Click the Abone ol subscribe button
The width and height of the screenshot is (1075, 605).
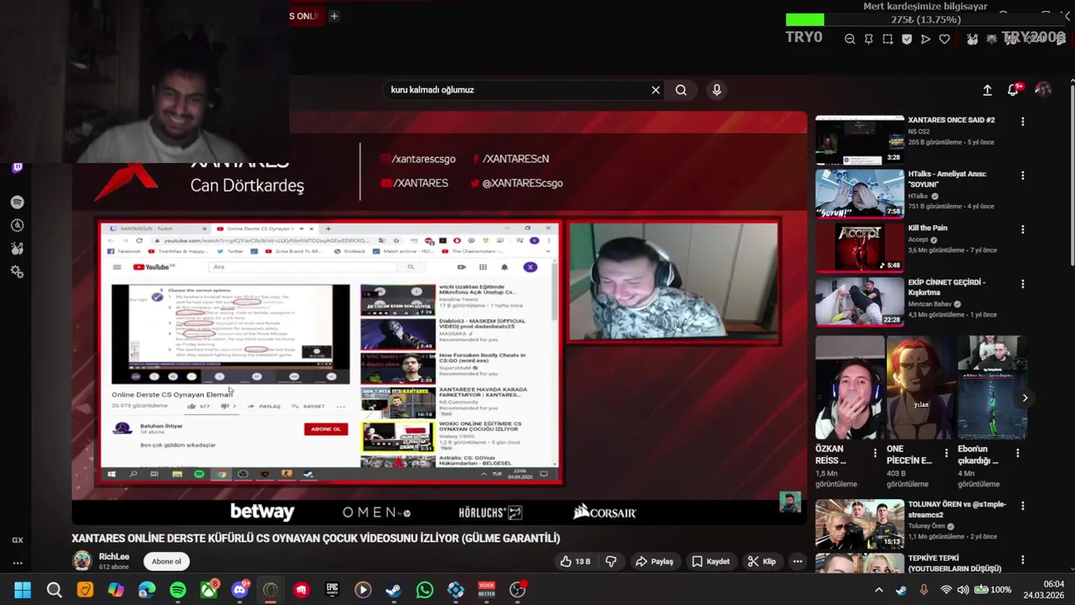pyautogui.click(x=166, y=561)
